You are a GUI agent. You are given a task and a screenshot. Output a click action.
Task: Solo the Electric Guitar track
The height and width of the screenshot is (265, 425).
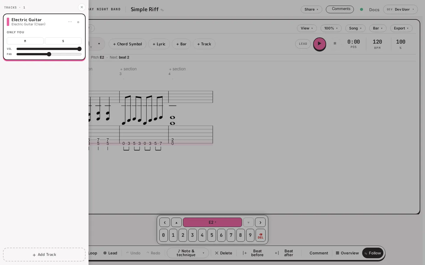point(63,41)
